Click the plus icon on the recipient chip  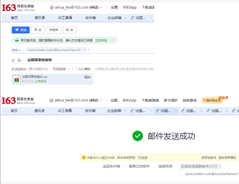click(x=85, y=50)
